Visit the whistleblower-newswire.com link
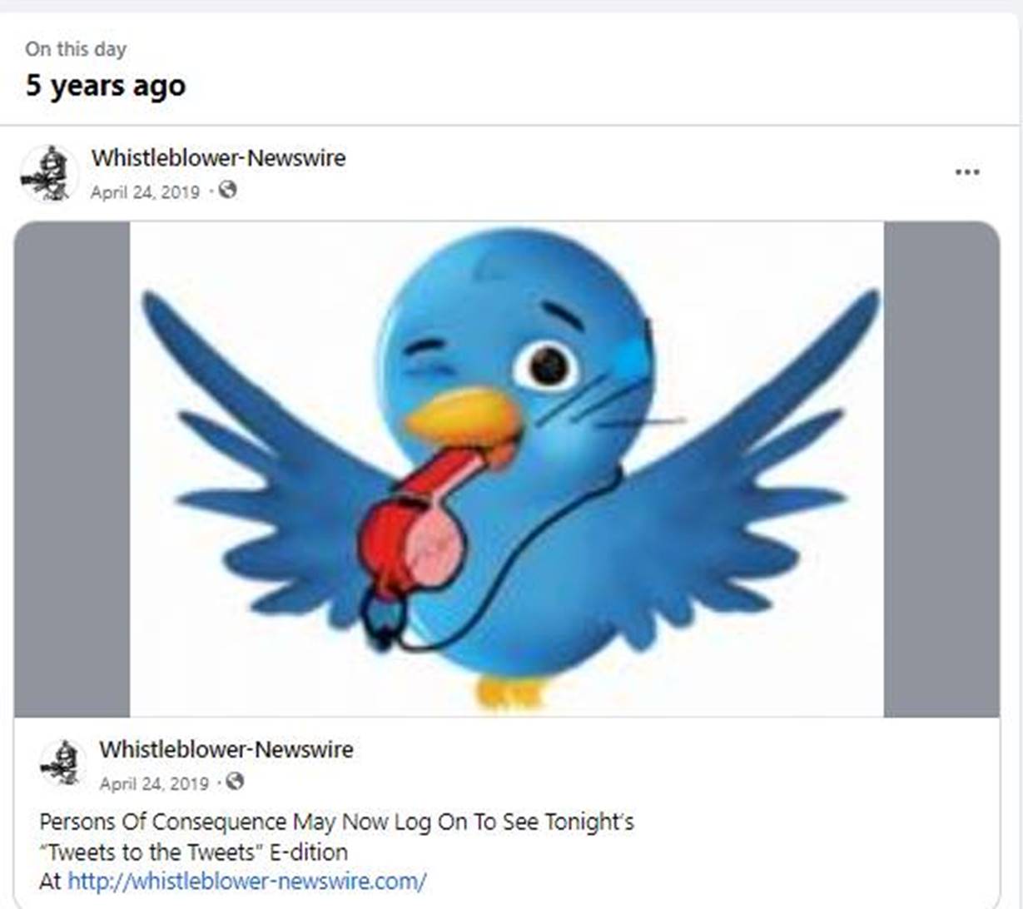The width and height of the screenshot is (1023, 909). pyautogui.click(x=247, y=881)
